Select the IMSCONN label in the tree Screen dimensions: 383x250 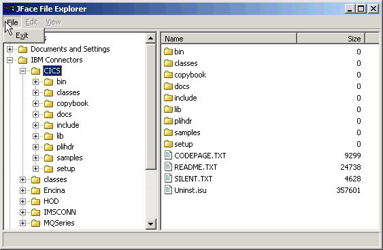point(60,212)
